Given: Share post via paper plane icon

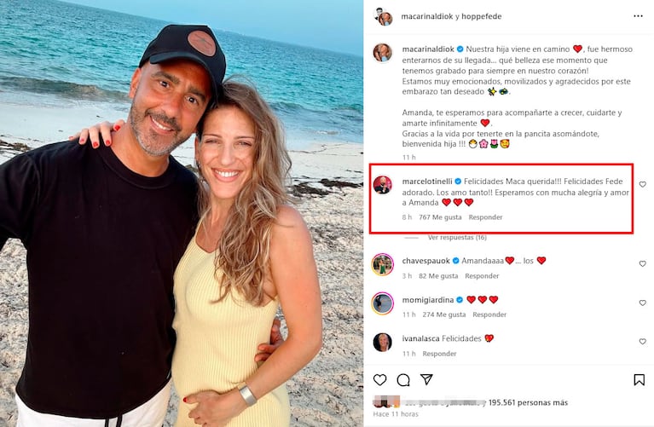Looking at the screenshot, I should (x=426, y=379).
